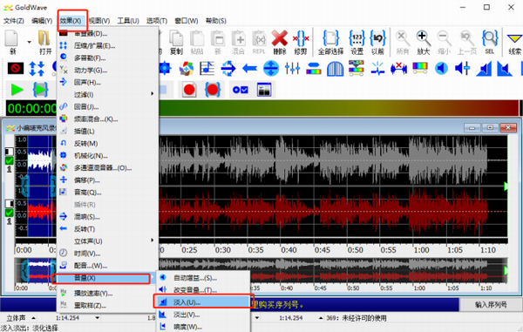Expand the Stereo 立体声(U) submenu arrow
The width and height of the screenshot is (523, 332).
pyautogui.click(x=153, y=241)
